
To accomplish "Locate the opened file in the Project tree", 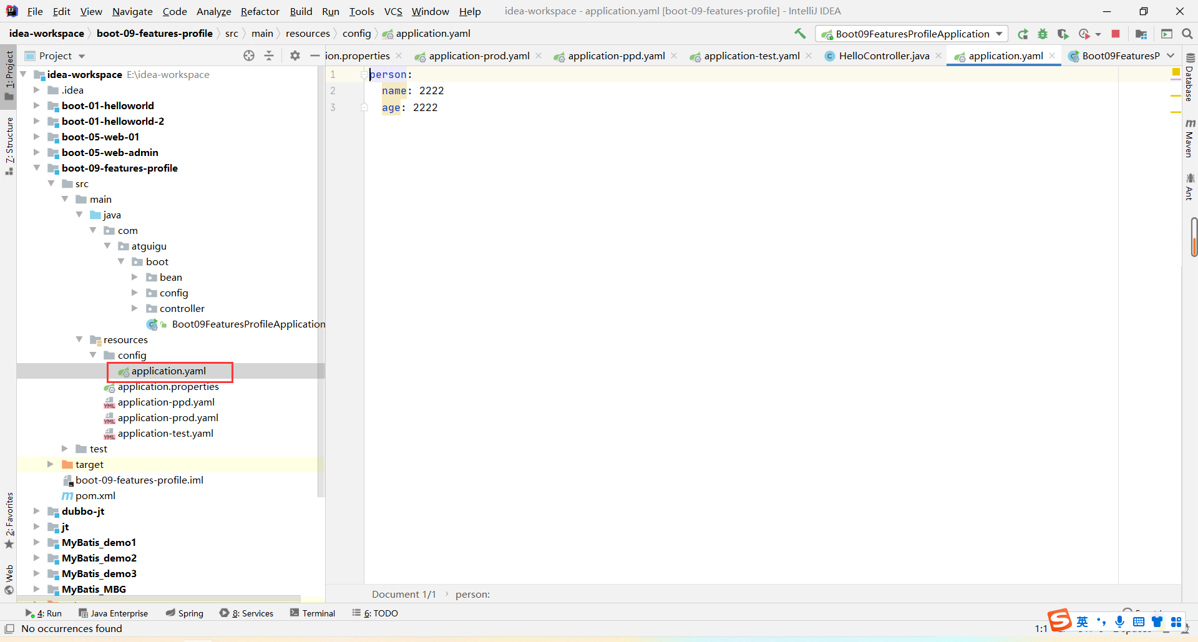I will pyautogui.click(x=249, y=56).
